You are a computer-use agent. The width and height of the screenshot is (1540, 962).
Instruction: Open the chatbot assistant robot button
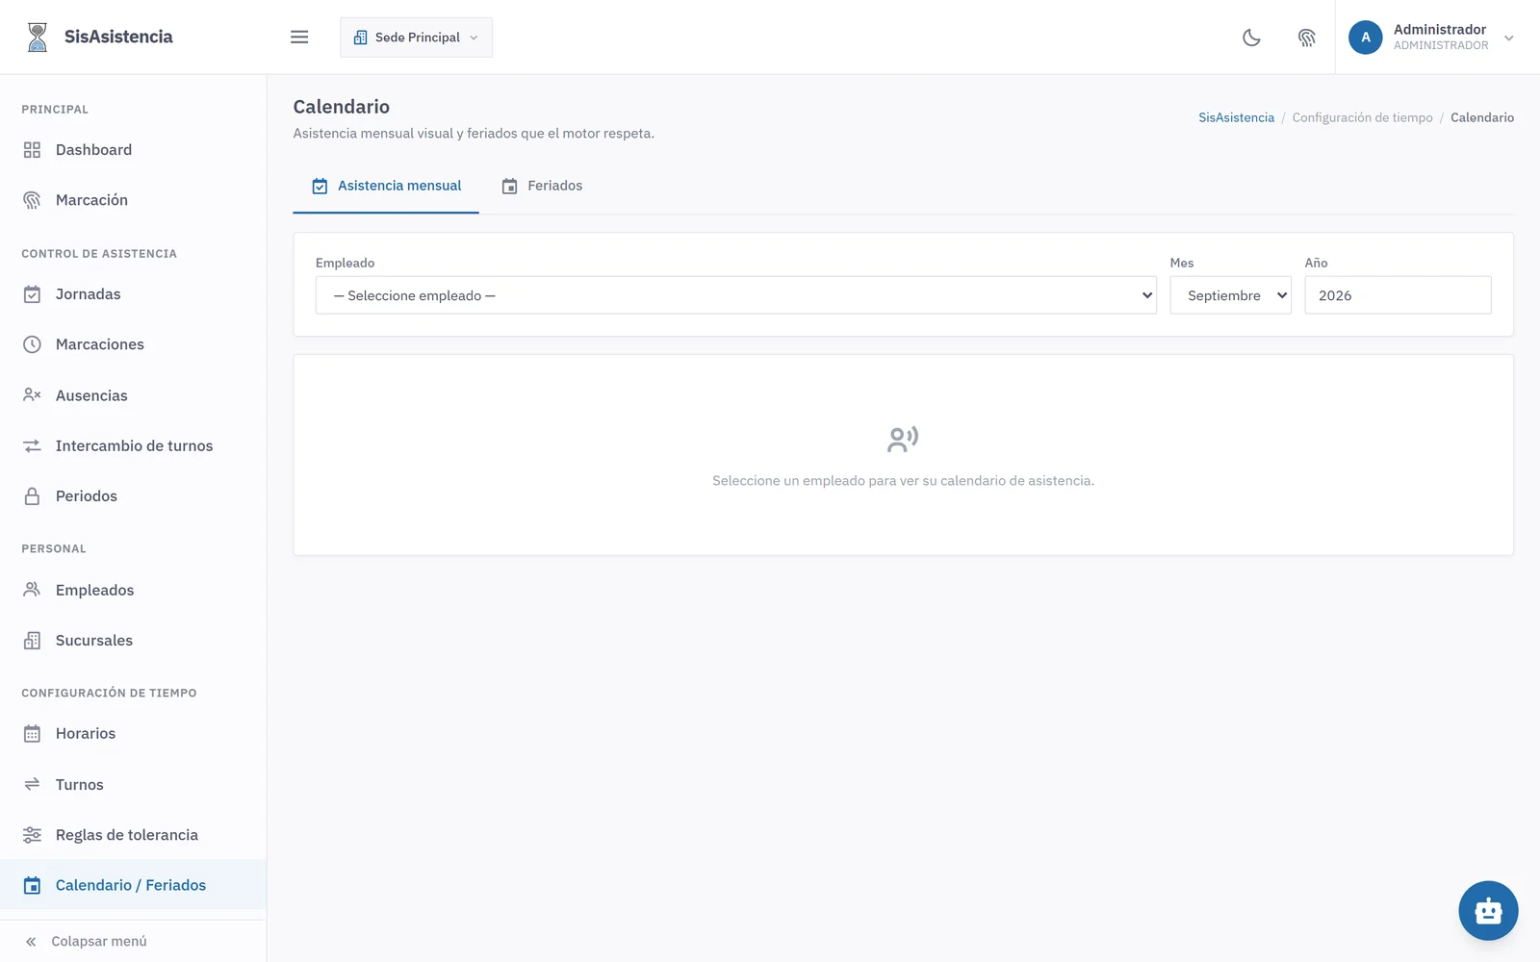pos(1488,910)
